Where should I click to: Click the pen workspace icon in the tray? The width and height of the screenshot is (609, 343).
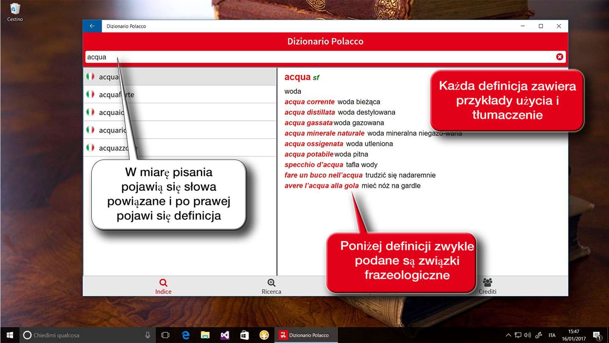point(539,335)
